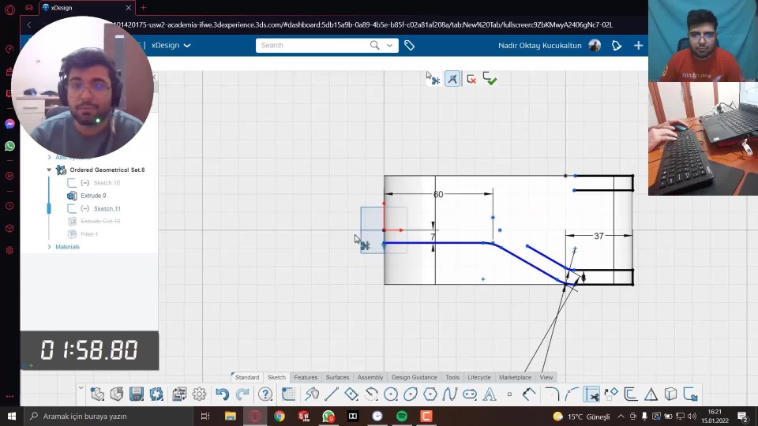The height and width of the screenshot is (426, 758).
Task: Select the convert entities tool
Action: click(x=611, y=394)
